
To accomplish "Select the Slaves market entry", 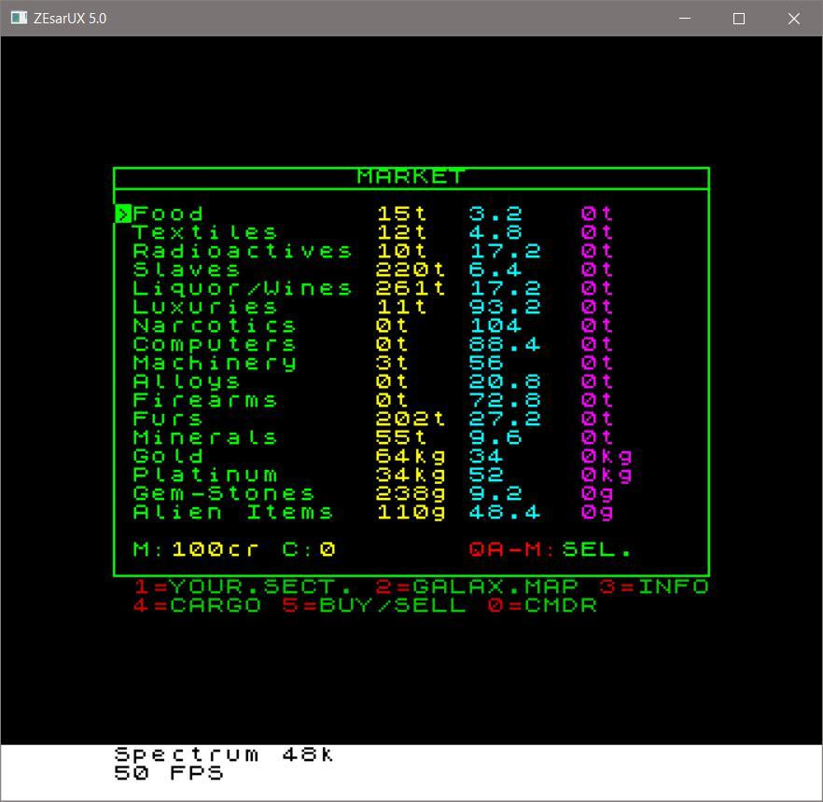I will 372,270.
